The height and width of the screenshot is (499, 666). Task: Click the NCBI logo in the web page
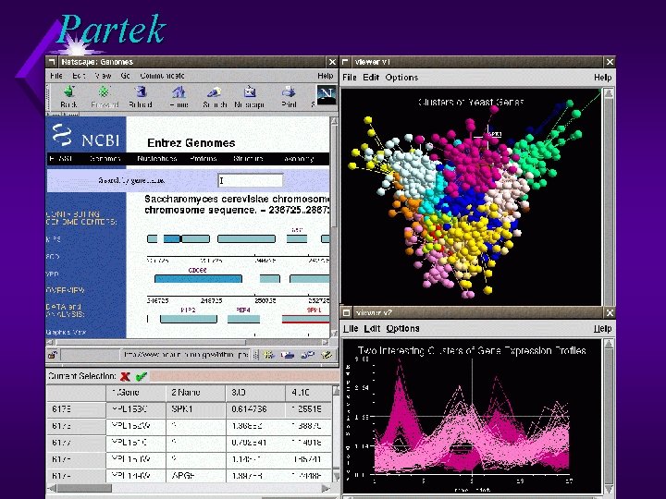(86, 136)
